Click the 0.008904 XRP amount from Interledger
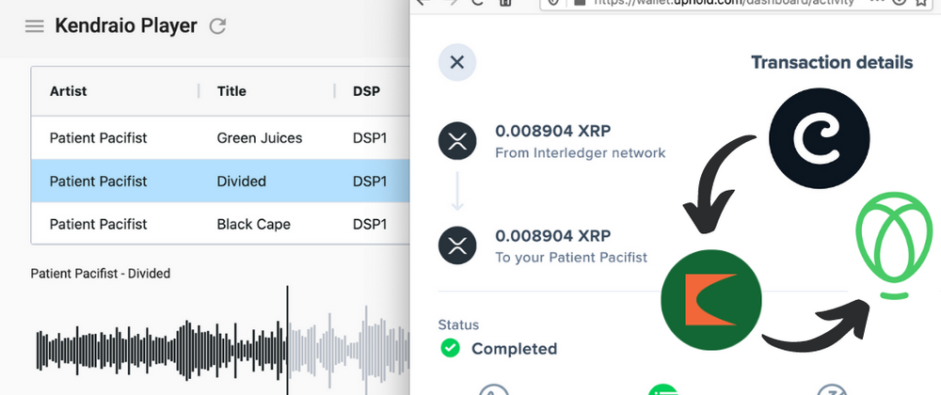 tap(552, 132)
